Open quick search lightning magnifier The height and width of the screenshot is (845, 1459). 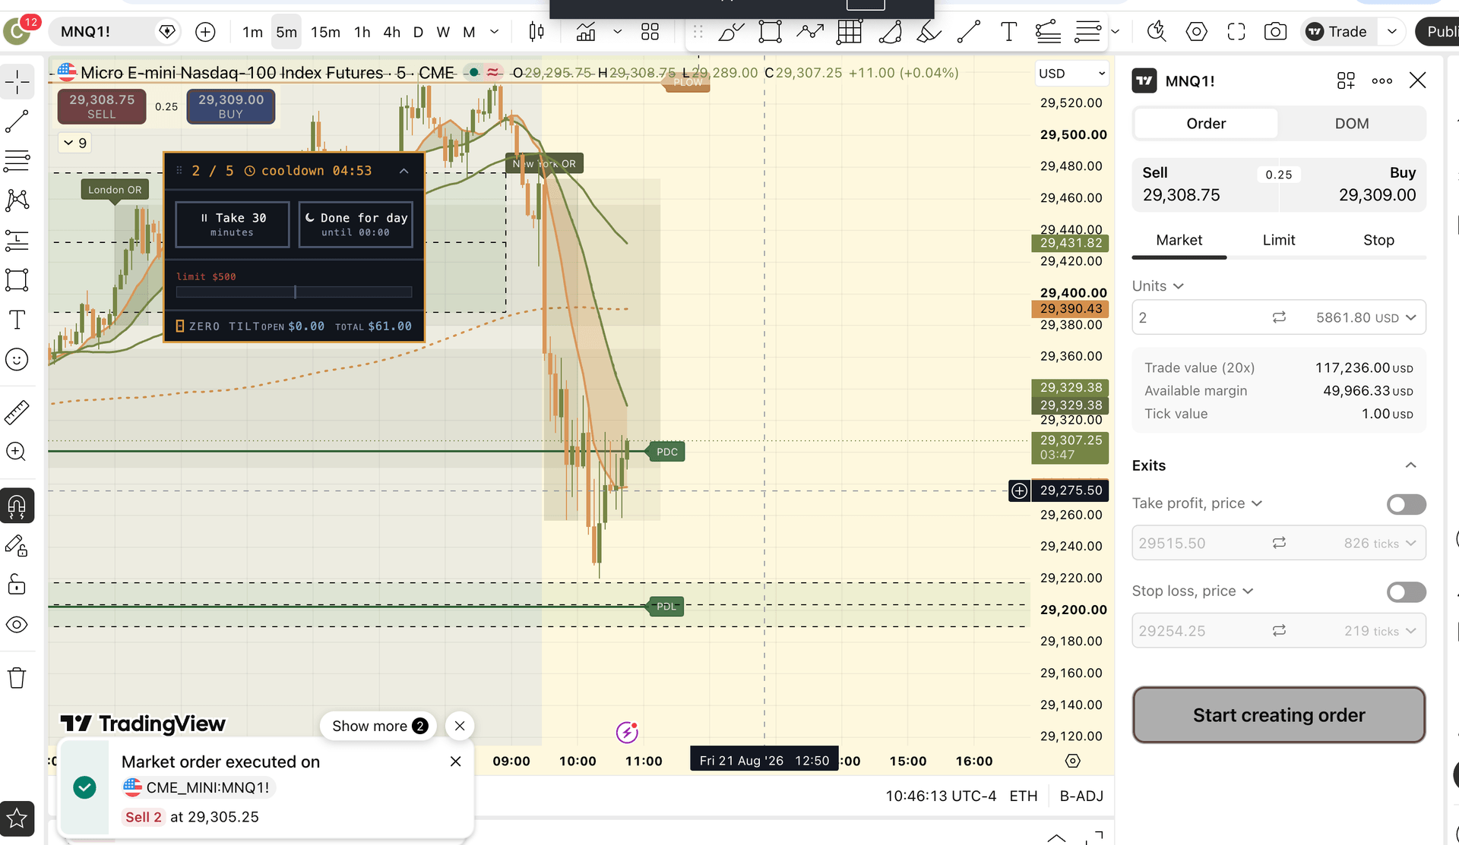tap(1157, 32)
